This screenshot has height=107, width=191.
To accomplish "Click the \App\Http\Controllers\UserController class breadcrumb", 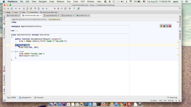I will 29,19.
